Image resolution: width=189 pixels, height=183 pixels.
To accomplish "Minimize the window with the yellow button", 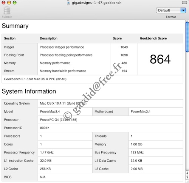I will click(x=9, y=3).
